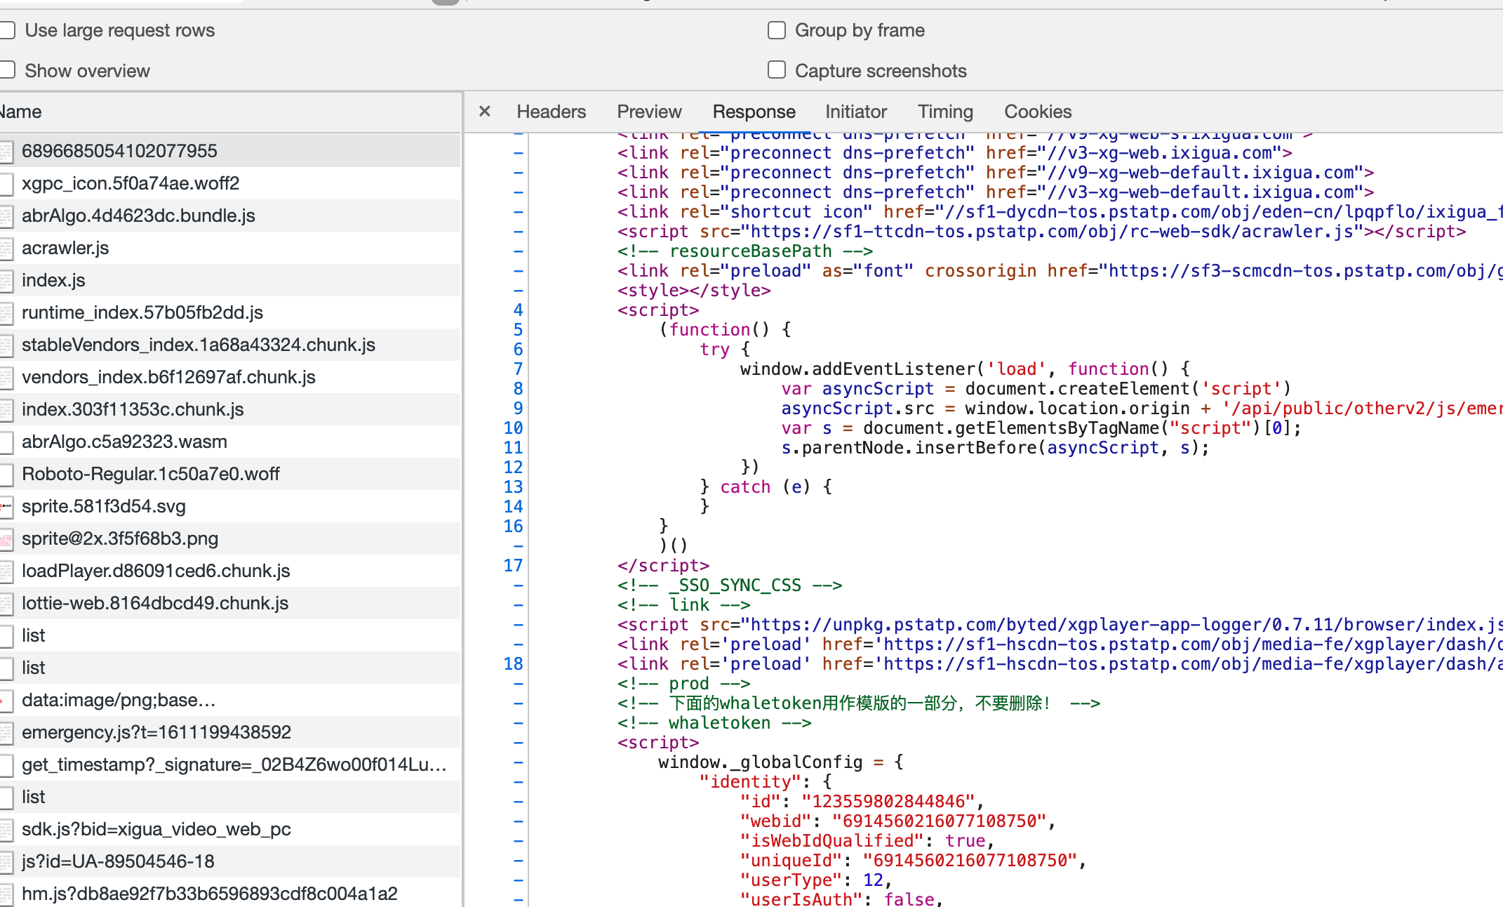Screen dimensions: 1503x907
Task: Enable Group by frame
Action: (776, 30)
